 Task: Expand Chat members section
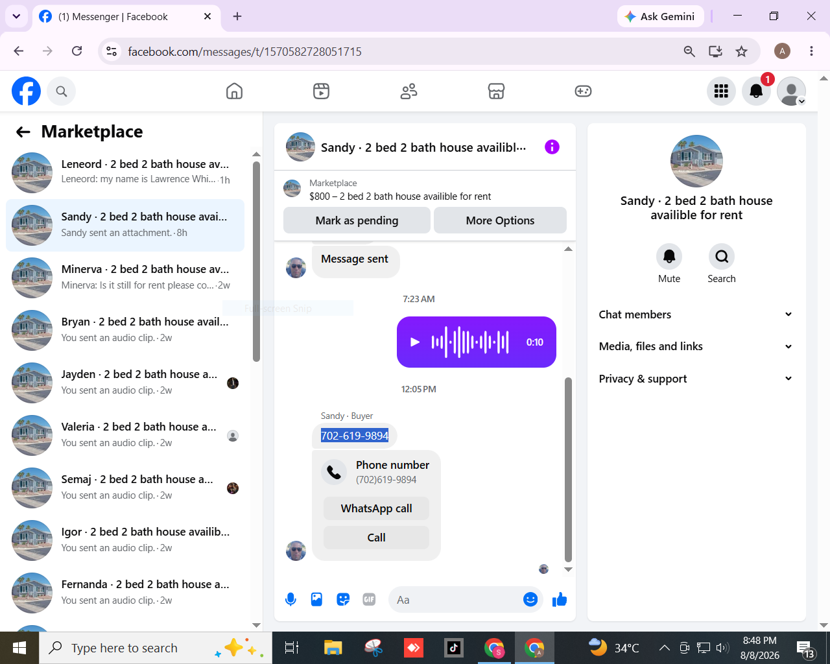pos(696,314)
